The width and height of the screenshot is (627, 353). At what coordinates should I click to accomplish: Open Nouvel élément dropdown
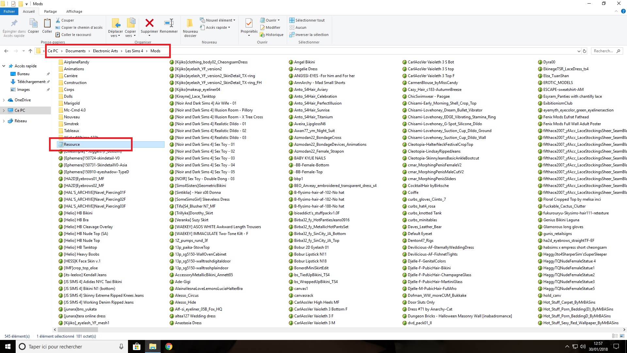point(217,20)
